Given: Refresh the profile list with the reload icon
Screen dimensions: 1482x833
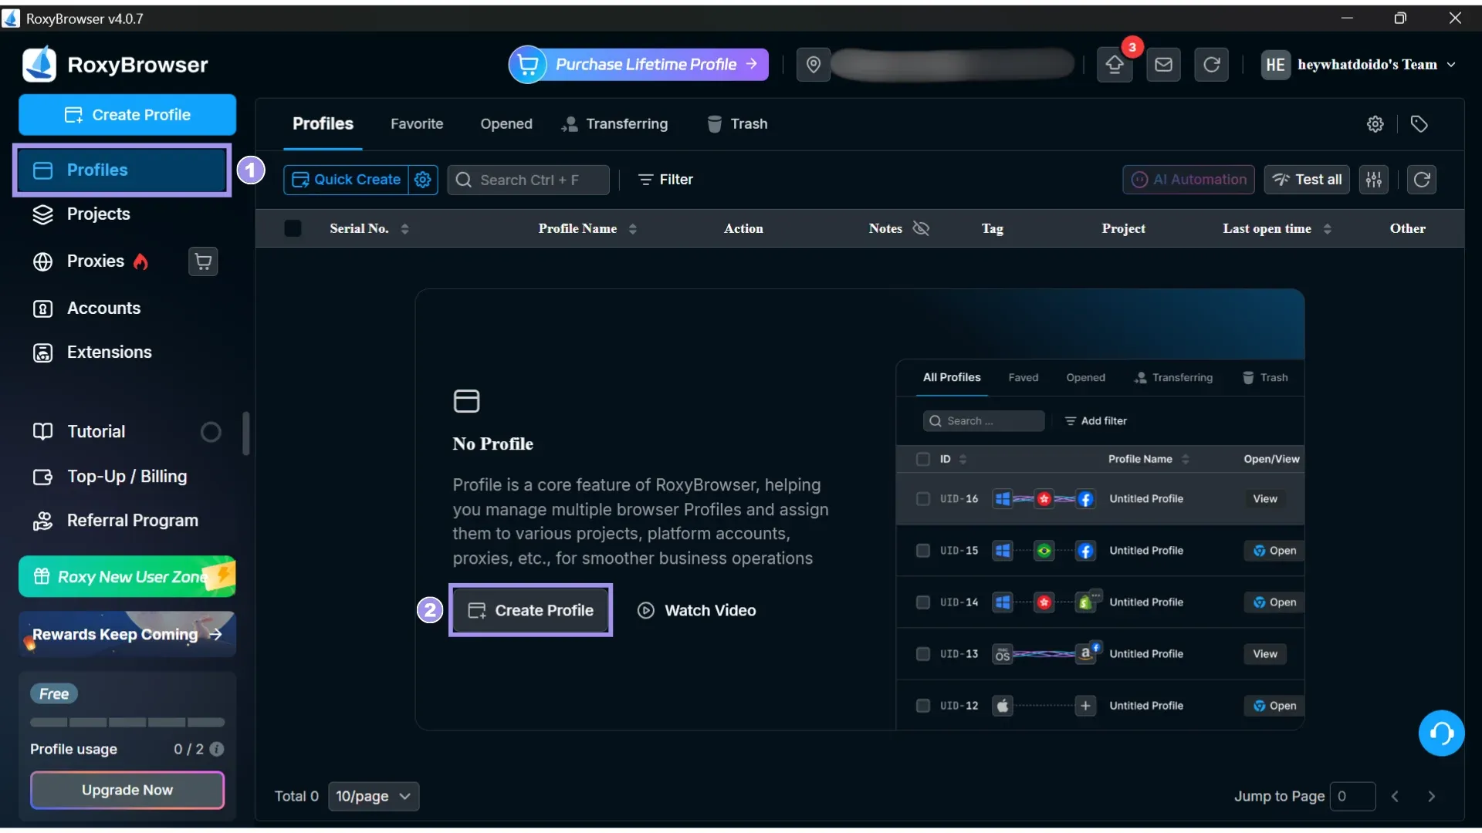Looking at the screenshot, I should click(1422, 180).
